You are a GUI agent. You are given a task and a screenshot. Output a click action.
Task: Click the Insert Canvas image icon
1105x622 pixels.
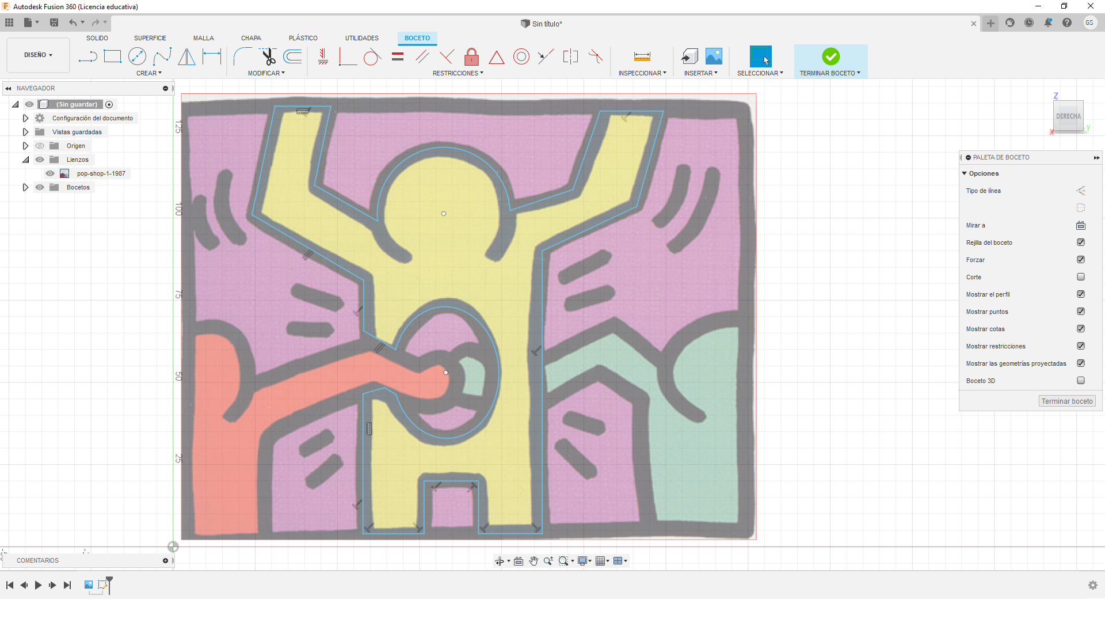pyautogui.click(x=714, y=56)
